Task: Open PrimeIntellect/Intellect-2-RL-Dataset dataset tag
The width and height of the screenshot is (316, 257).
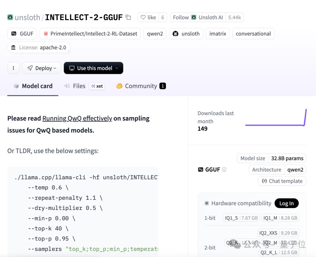Action: [x=90, y=34]
